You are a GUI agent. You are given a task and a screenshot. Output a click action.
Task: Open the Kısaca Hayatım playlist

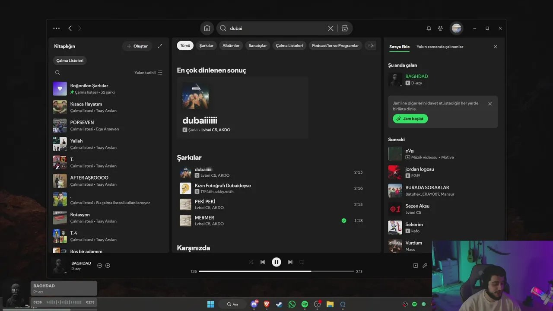pos(108,107)
